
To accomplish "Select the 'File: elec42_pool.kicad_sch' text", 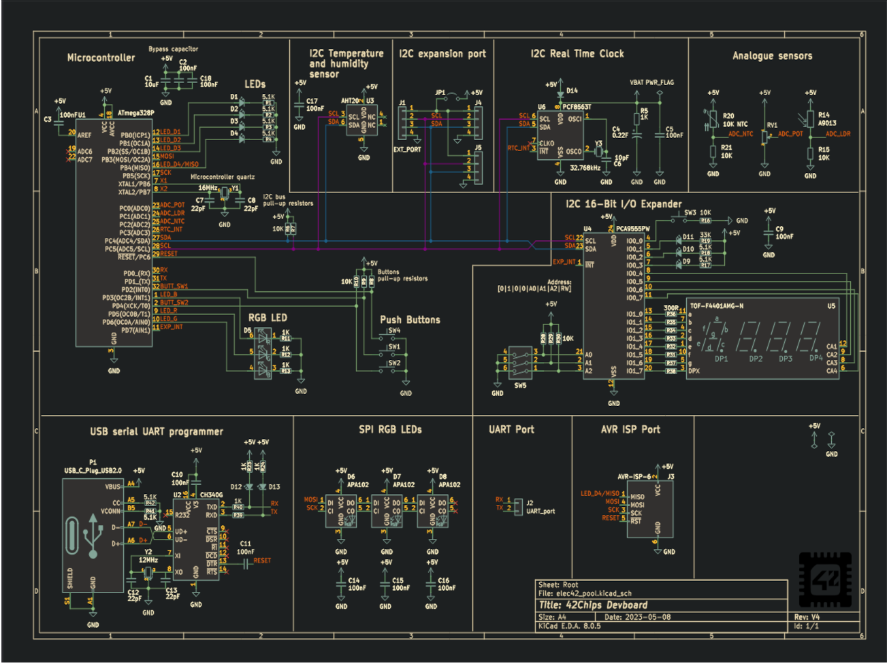I will coord(585,593).
